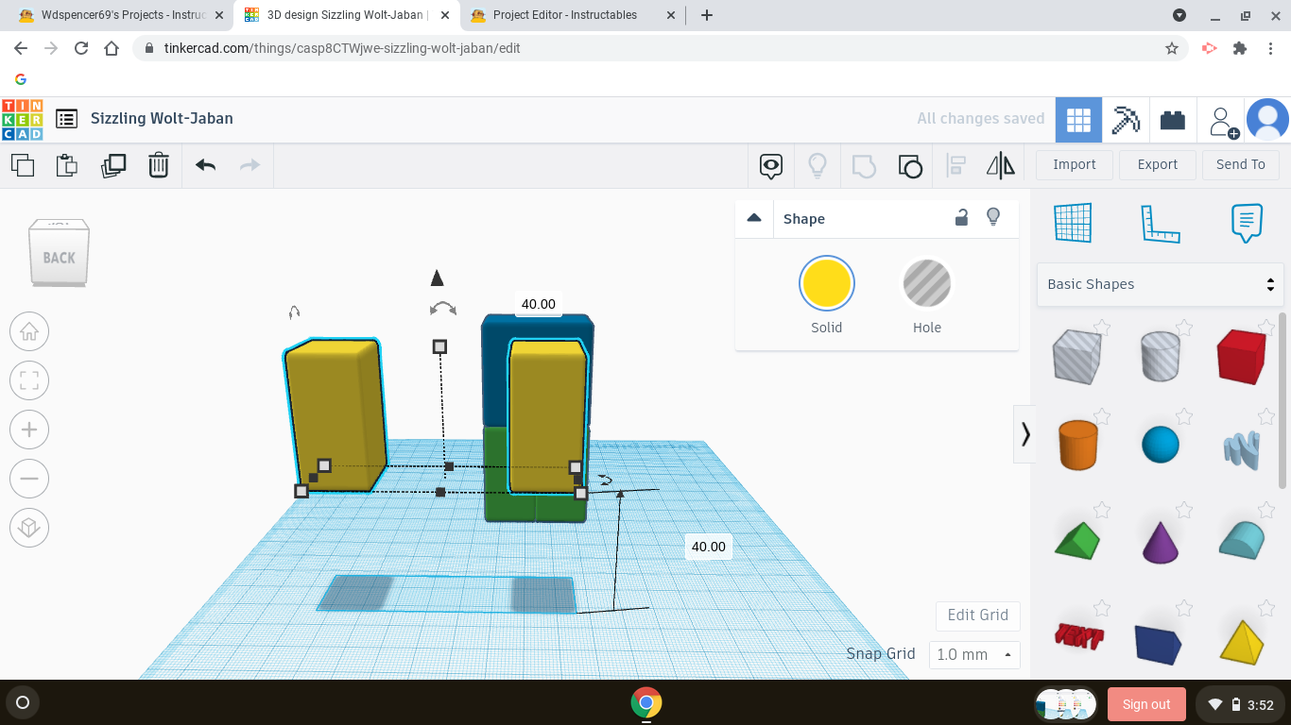Image resolution: width=1291 pixels, height=725 pixels.
Task: Collapse the Shape inspector panel
Action: tap(754, 218)
